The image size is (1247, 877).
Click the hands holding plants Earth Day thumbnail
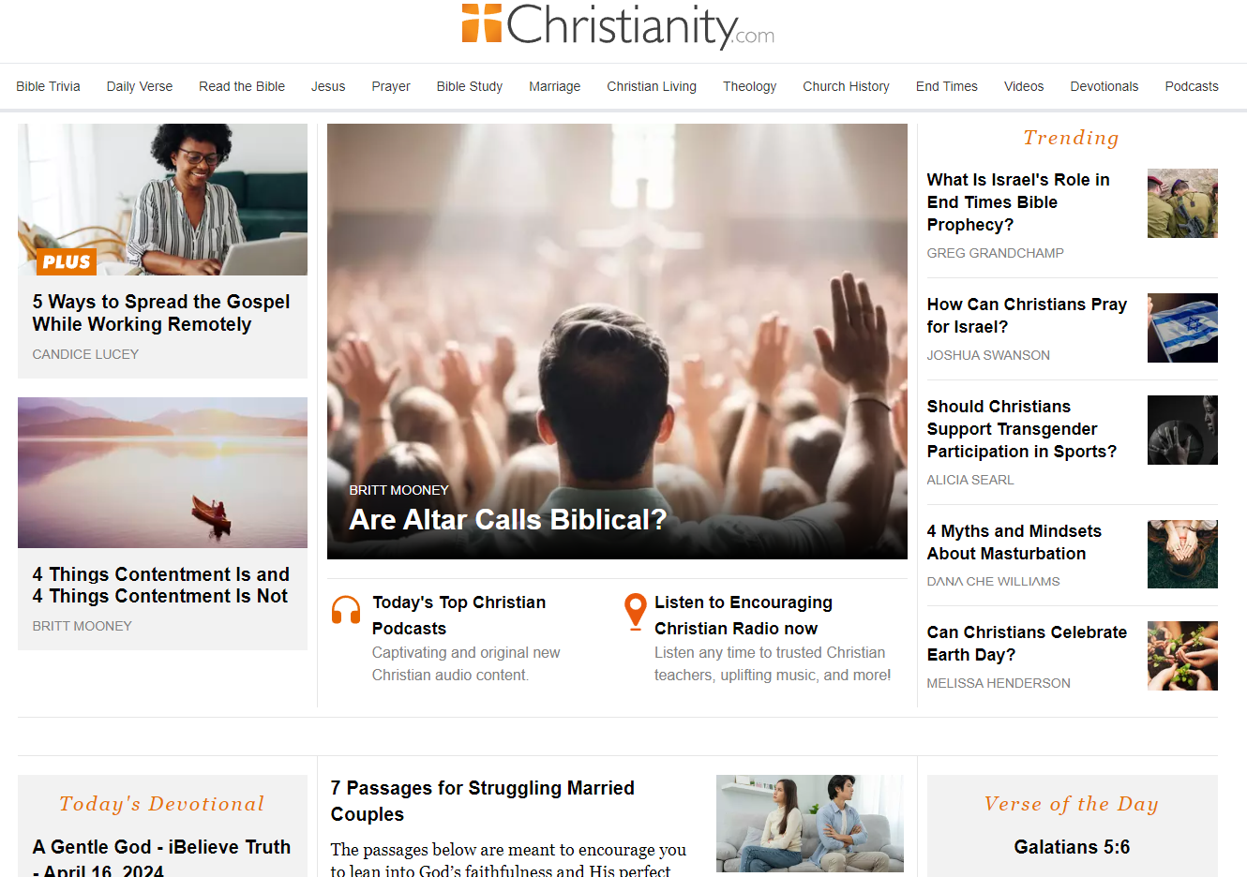click(1182, 656)
